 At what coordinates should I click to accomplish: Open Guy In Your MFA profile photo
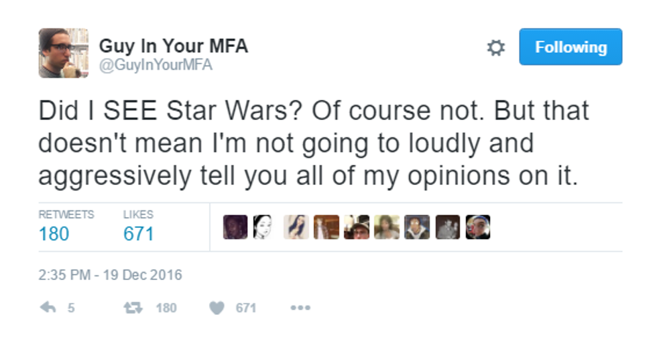63,53
